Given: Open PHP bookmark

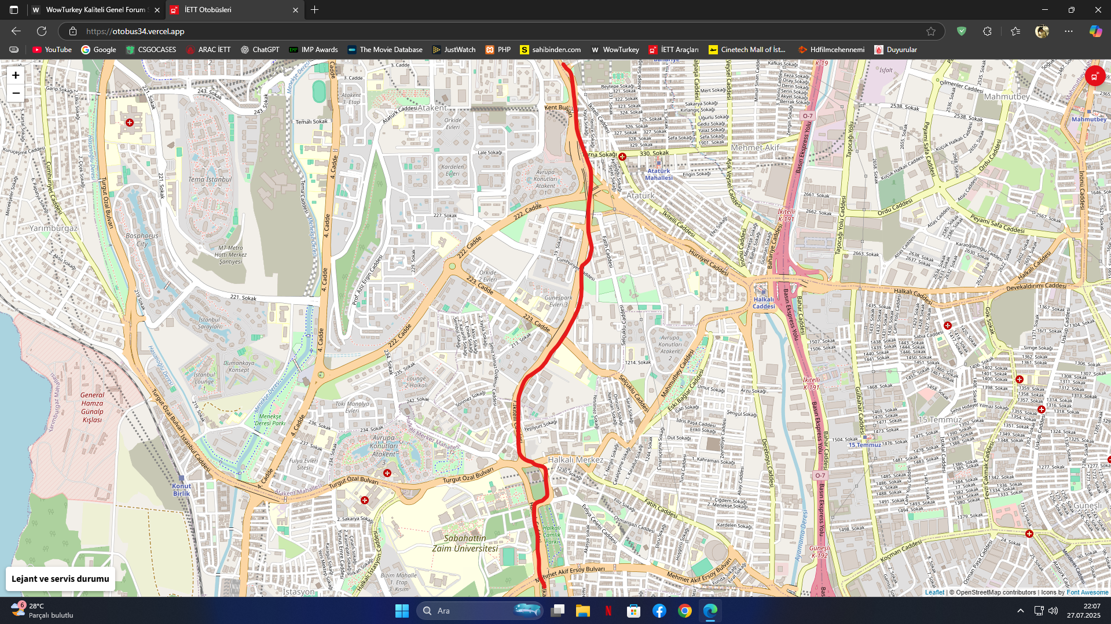Looking at the screenshot, I should [x=498, y=50].
